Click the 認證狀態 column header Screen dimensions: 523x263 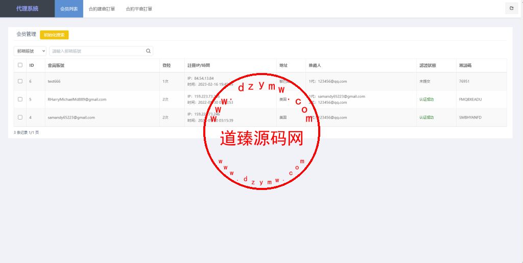tap(428, 65)
